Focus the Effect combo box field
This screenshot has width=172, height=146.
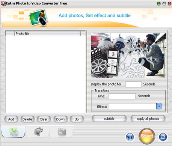[133, 106]
